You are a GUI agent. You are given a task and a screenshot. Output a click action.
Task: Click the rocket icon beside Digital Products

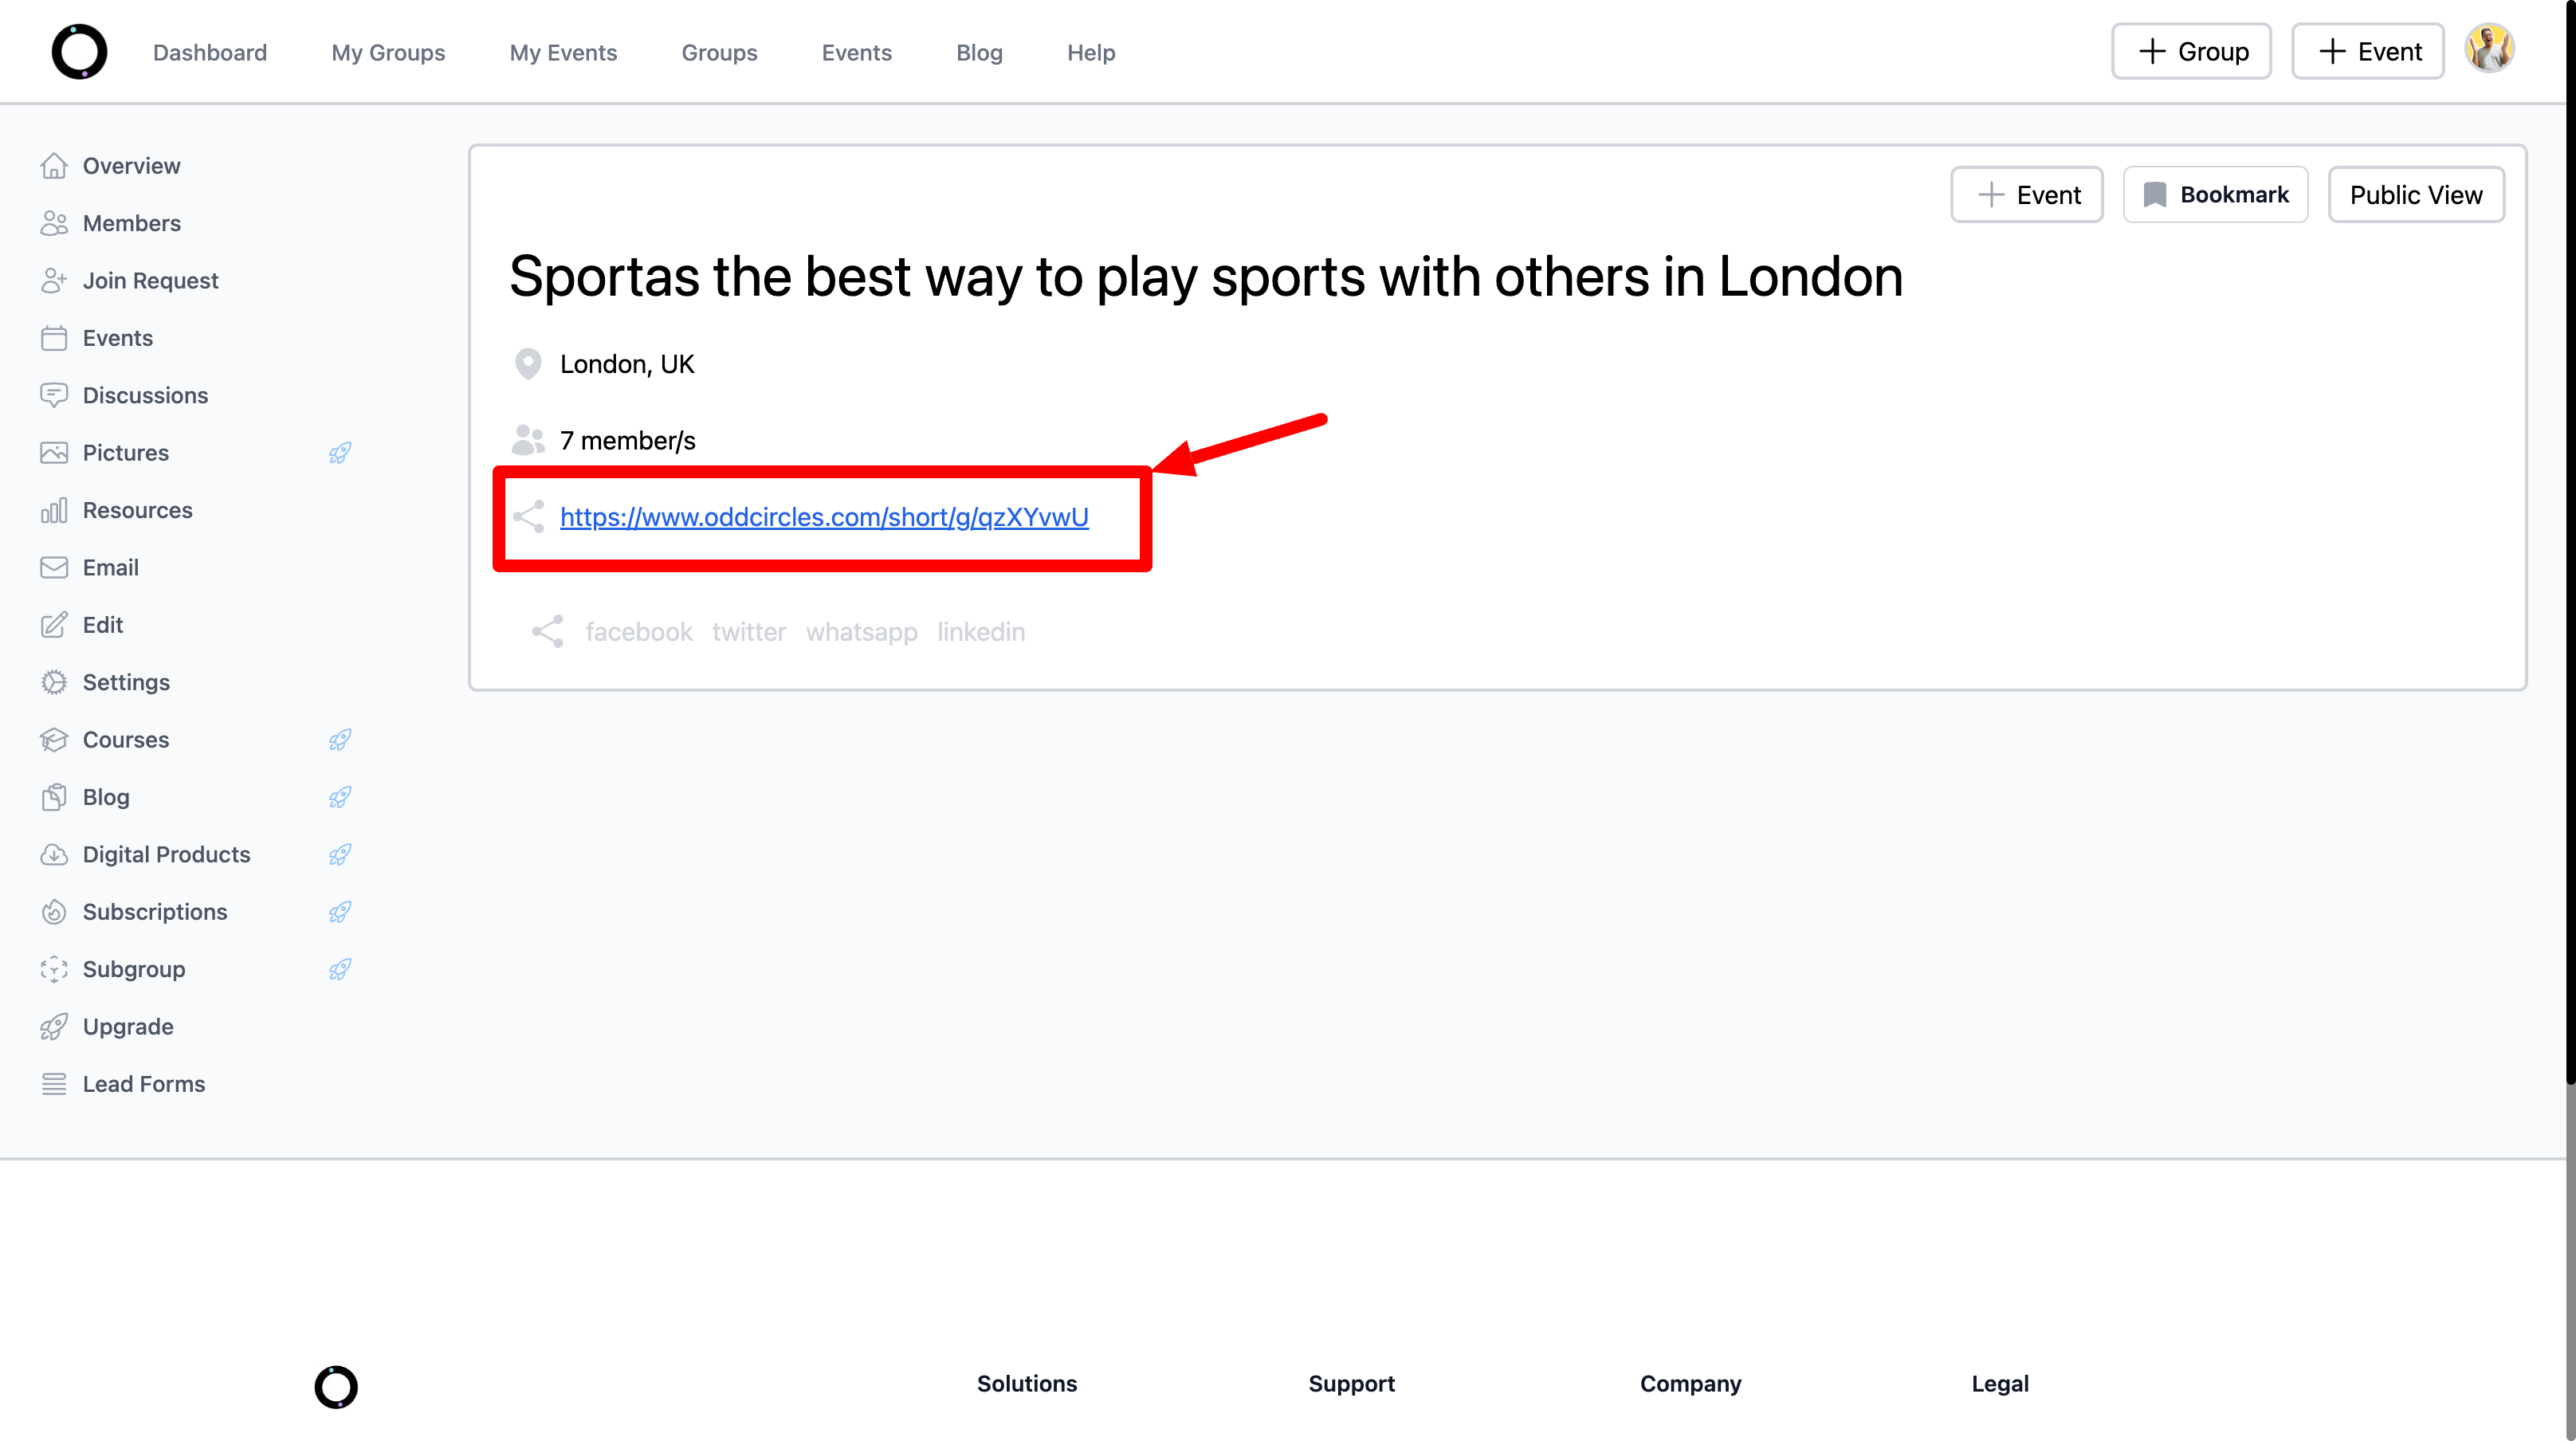[x=340, y=855]
